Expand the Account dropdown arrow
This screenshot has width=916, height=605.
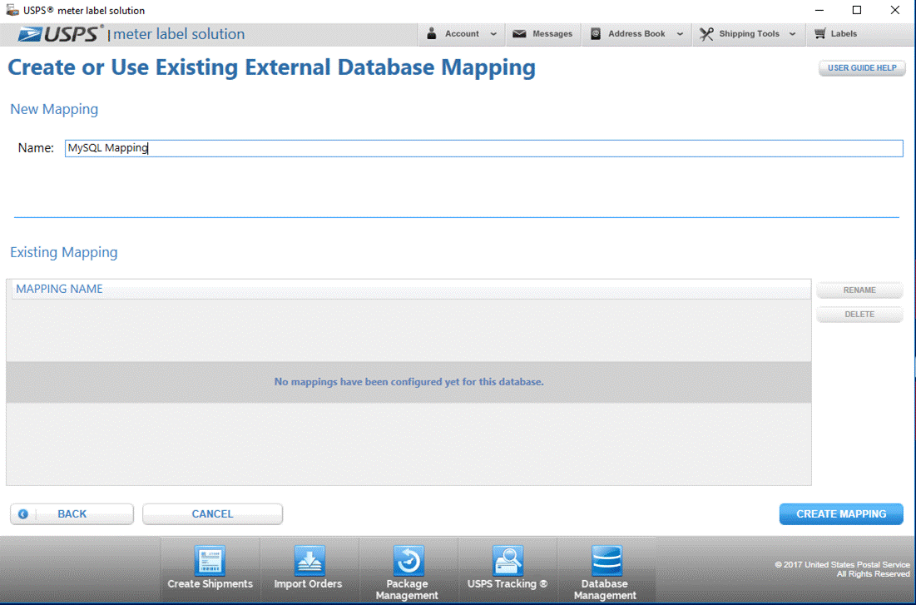click(x=493, y=34)
